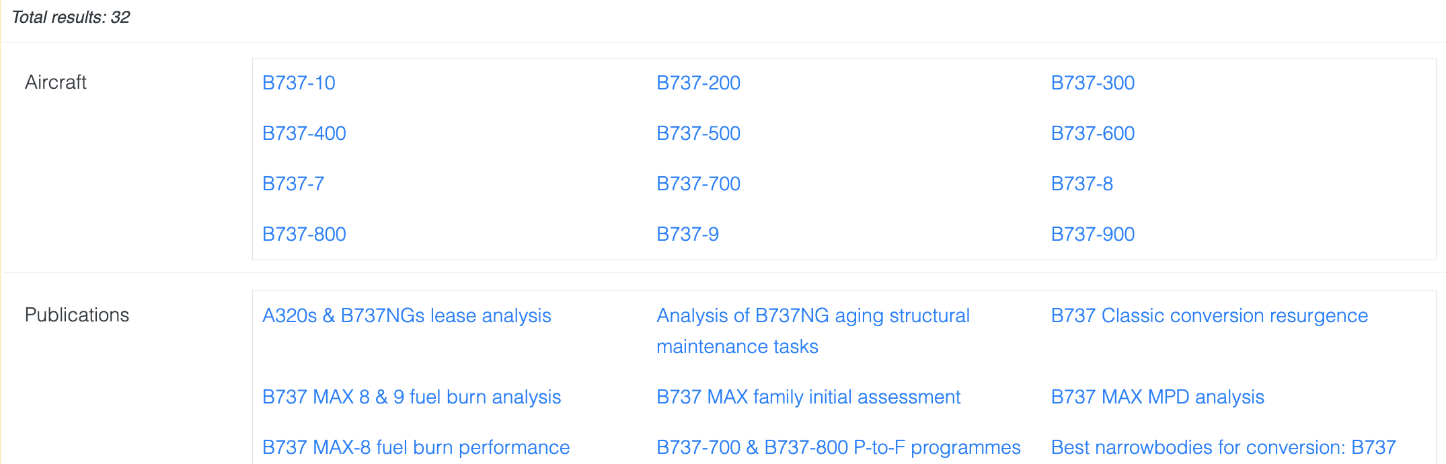The width and height of the screenshot is (1446, 464).
Task: Select the B737-200 aircraft result
Action: coord(698,83)
